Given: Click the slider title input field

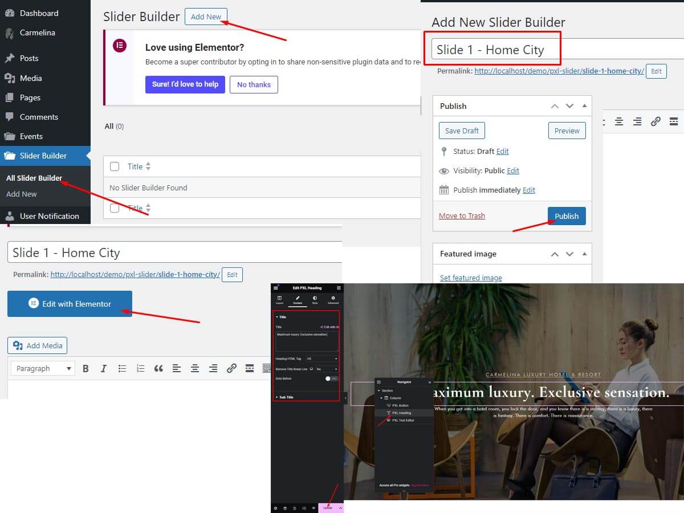Looking at the screenshot, I should [x=171, y=253].
